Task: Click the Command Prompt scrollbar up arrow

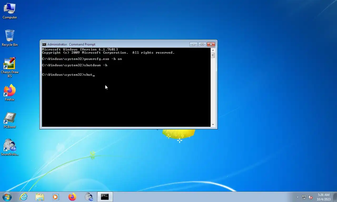Action: (x=213, y=50)
